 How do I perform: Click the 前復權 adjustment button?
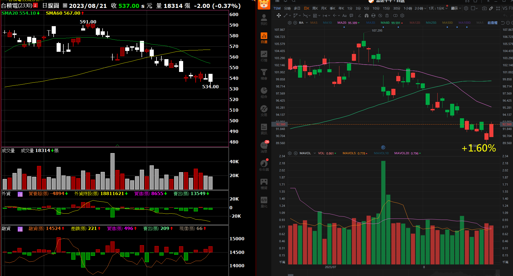[493, 23]
